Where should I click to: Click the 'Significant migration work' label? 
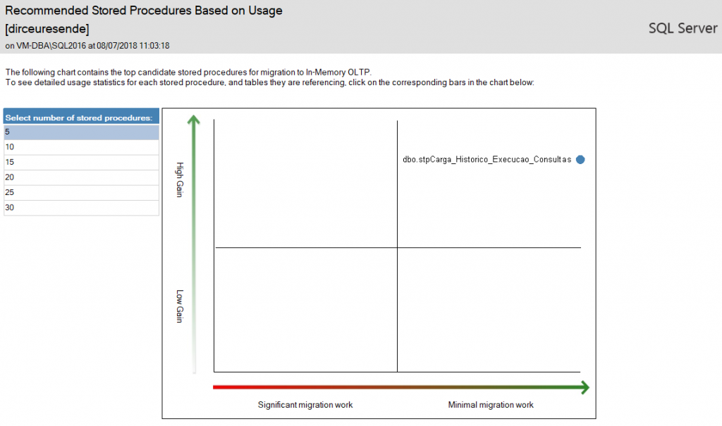point(305,405)
